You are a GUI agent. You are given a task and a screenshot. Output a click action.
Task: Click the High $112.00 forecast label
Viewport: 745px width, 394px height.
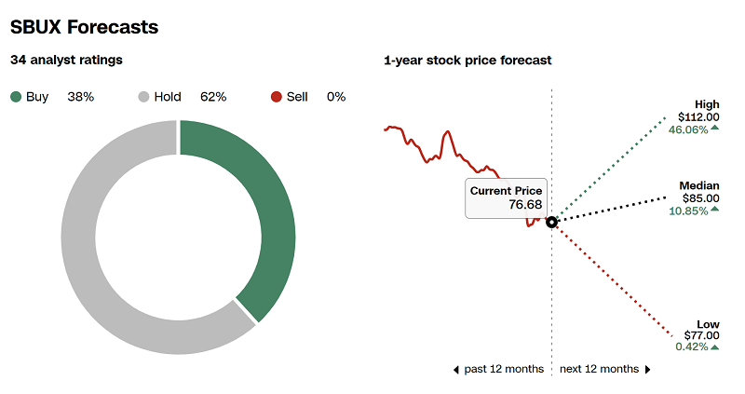[x=699, y=111]
